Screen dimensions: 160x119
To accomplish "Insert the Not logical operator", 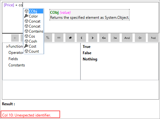I will coord(153,38).
